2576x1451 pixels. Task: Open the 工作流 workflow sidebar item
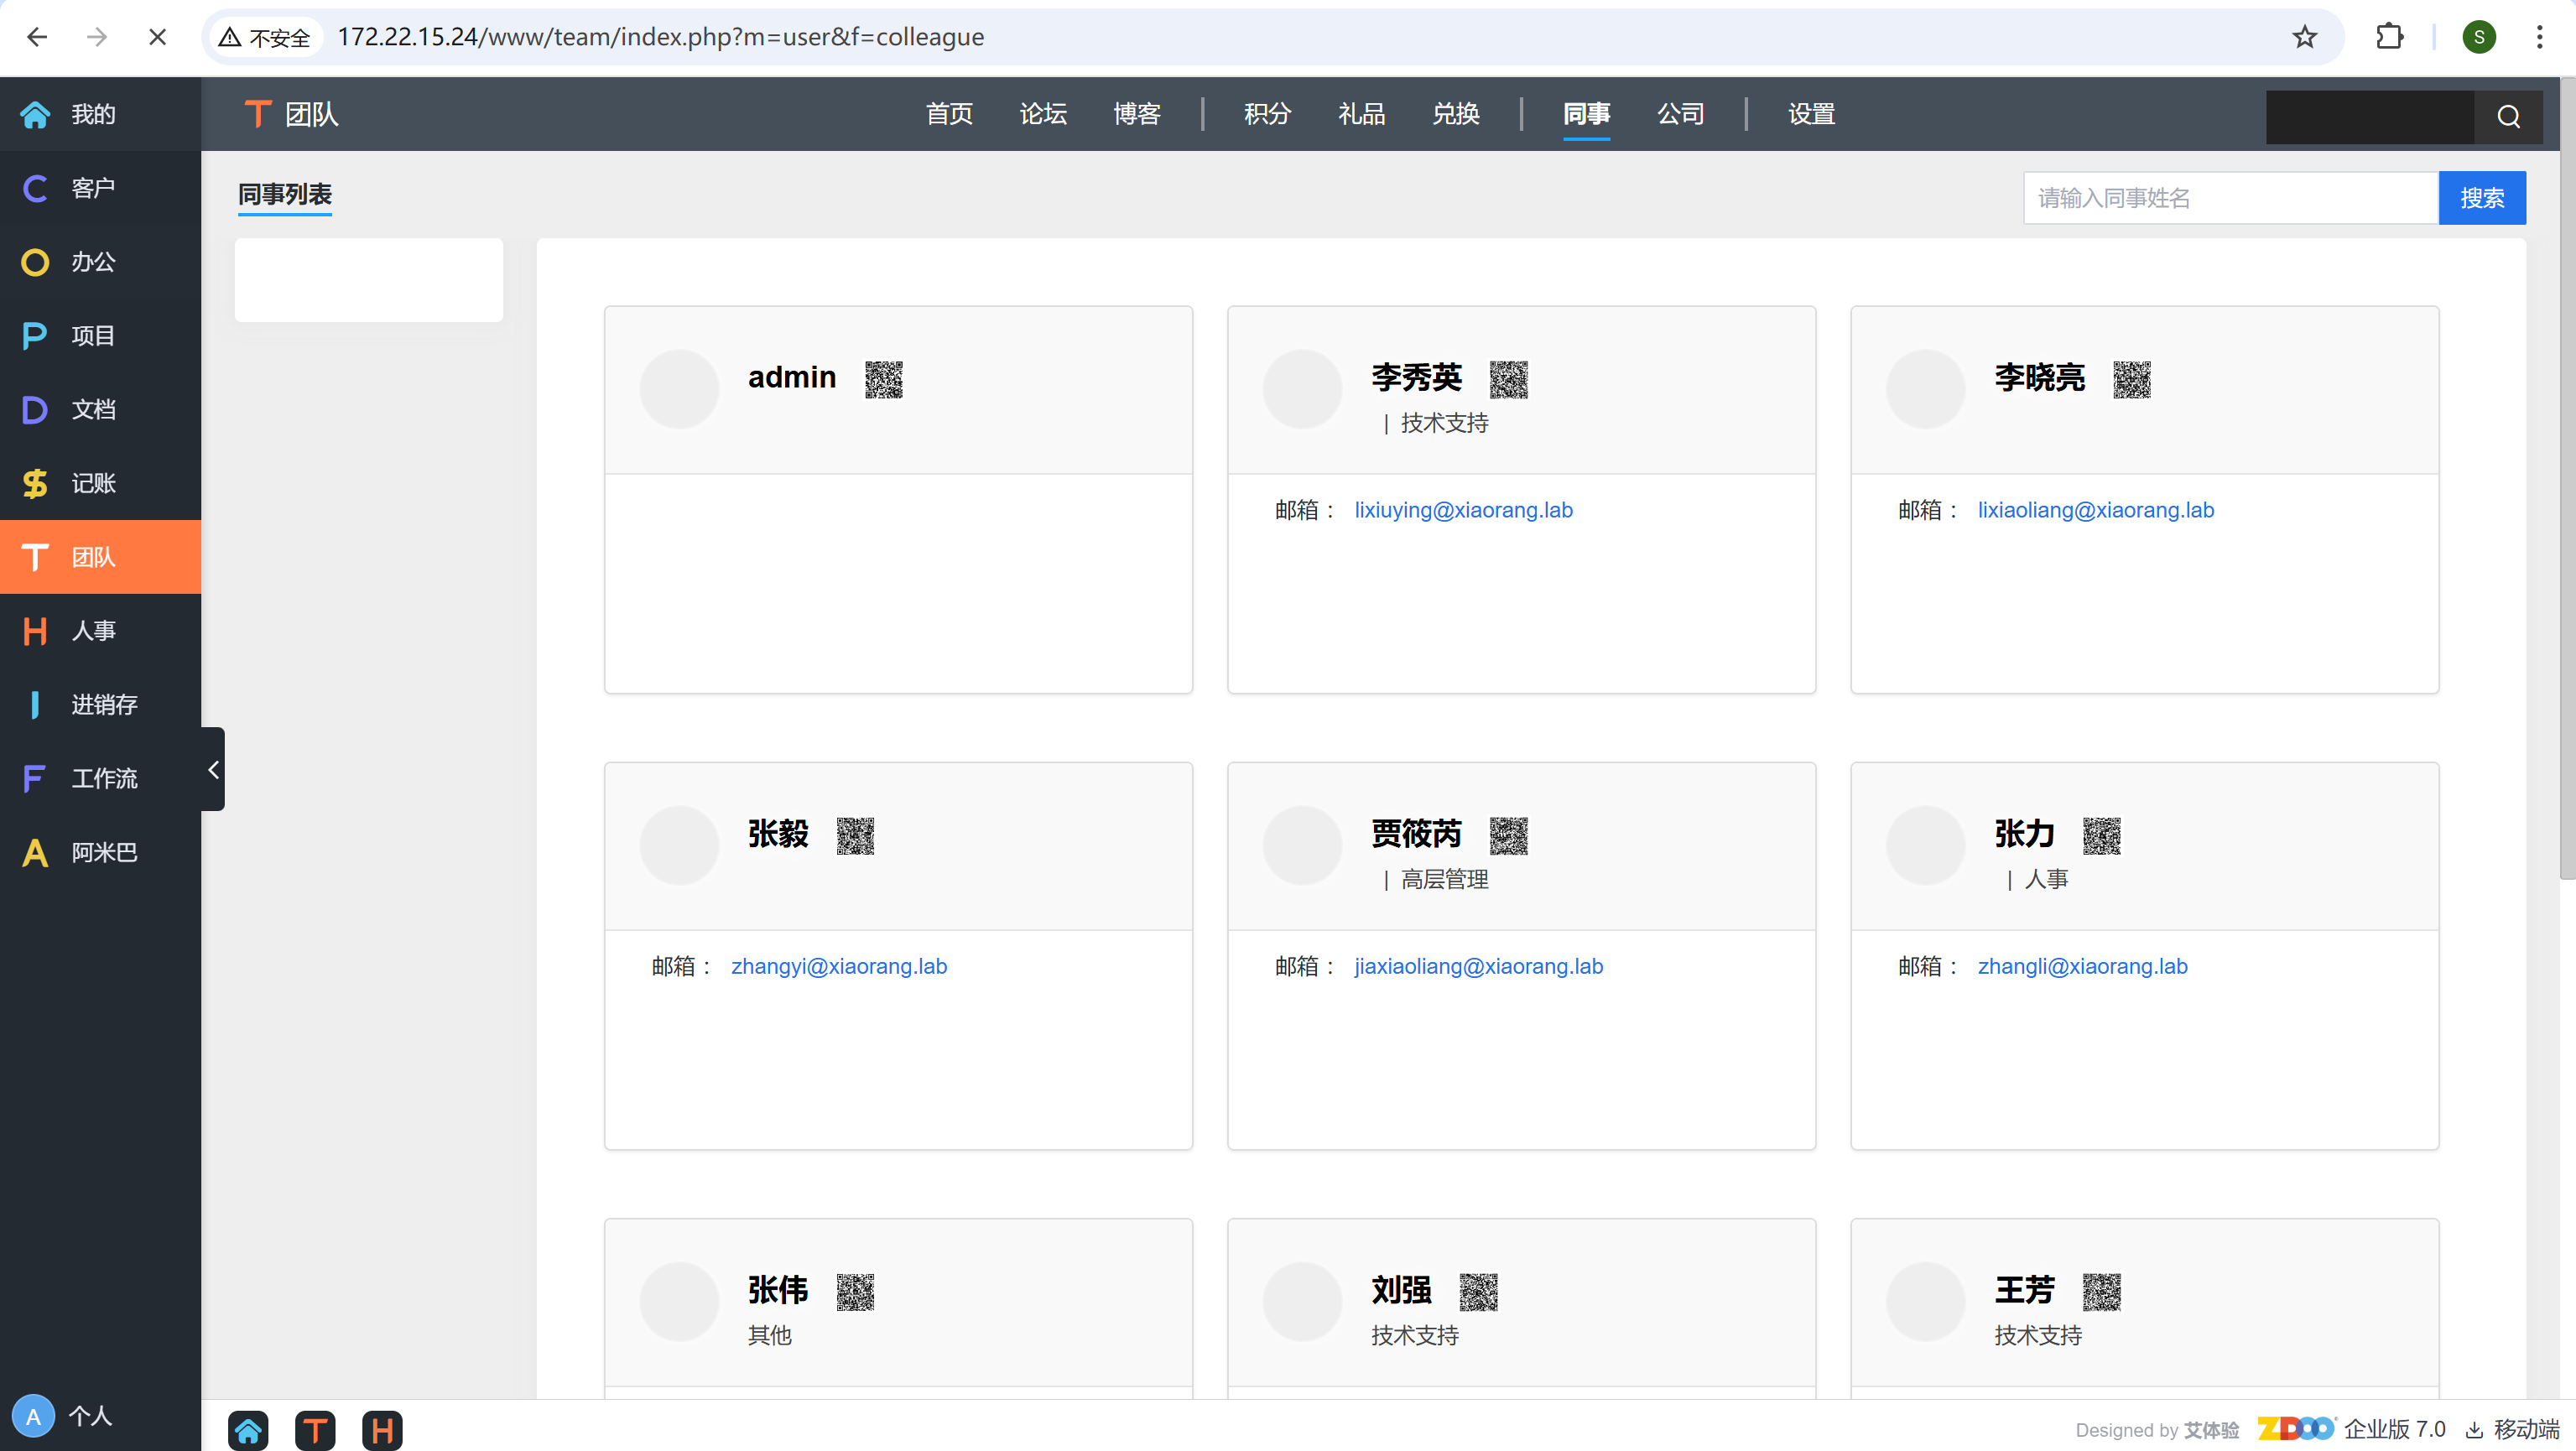point(100,778)
